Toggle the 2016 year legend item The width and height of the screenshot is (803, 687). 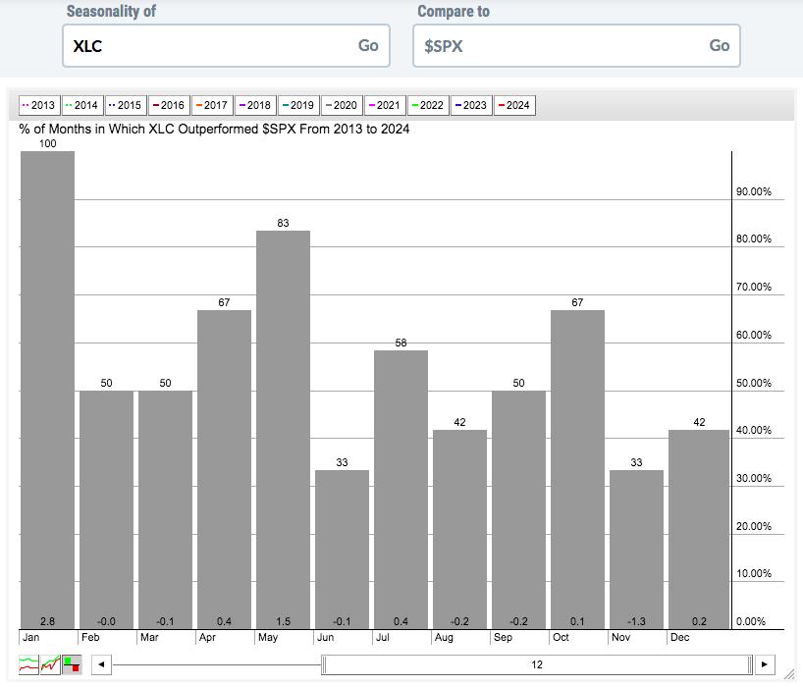pos(169,105)
